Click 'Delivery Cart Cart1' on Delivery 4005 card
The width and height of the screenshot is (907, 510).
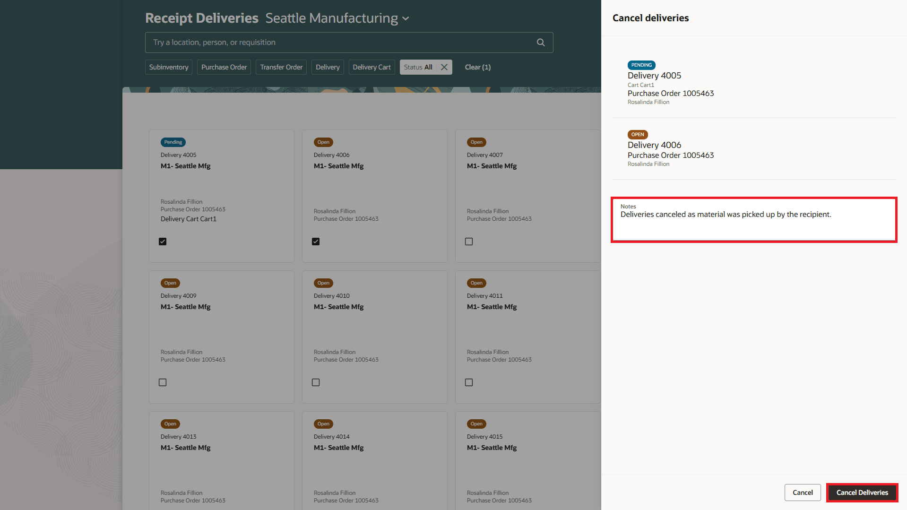(189, 219)
